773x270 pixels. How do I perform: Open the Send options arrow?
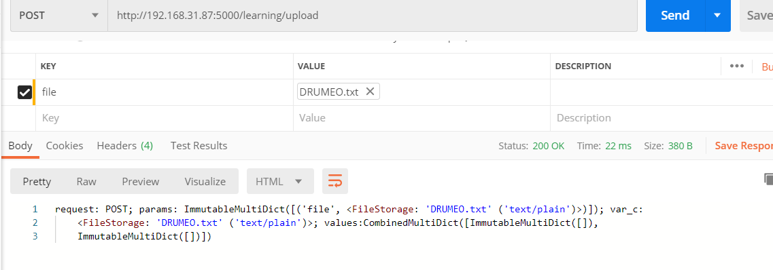tap(717, 16)
